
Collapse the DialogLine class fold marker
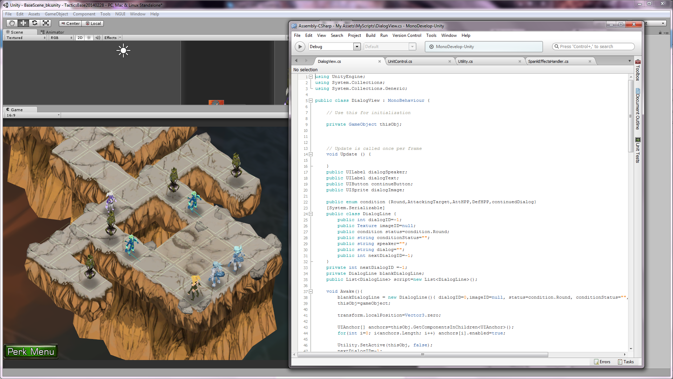[311, 214]
